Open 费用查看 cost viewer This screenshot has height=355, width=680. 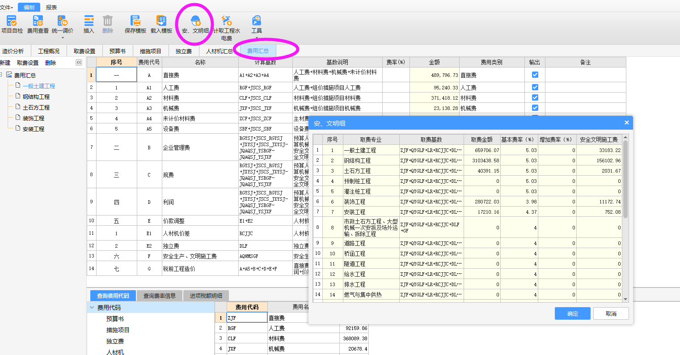coord(38,24)
